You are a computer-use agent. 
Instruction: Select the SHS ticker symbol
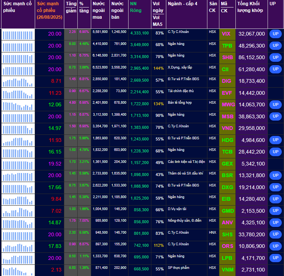click(x=227, y=234)
